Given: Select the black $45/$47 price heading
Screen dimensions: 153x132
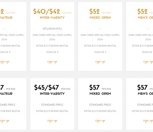Looking at the screenshot, I should point(46,87).
